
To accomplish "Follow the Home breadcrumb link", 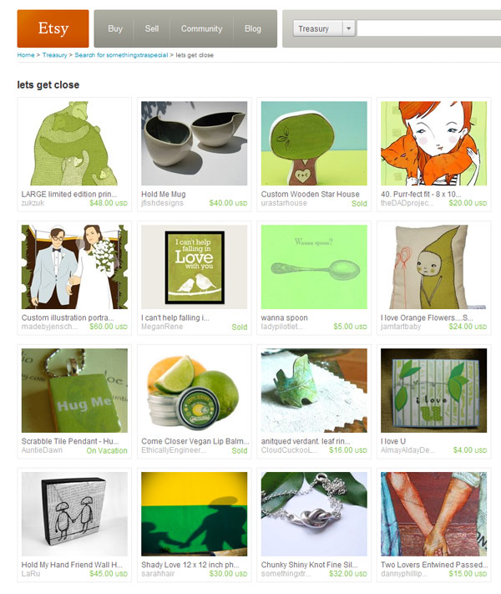I will click(x=26, y=55).
